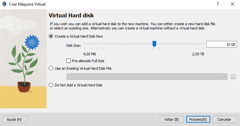Screen dimensions: 240x126
Task: Open help with Ajuda (H) button
Action: [14, 119]
